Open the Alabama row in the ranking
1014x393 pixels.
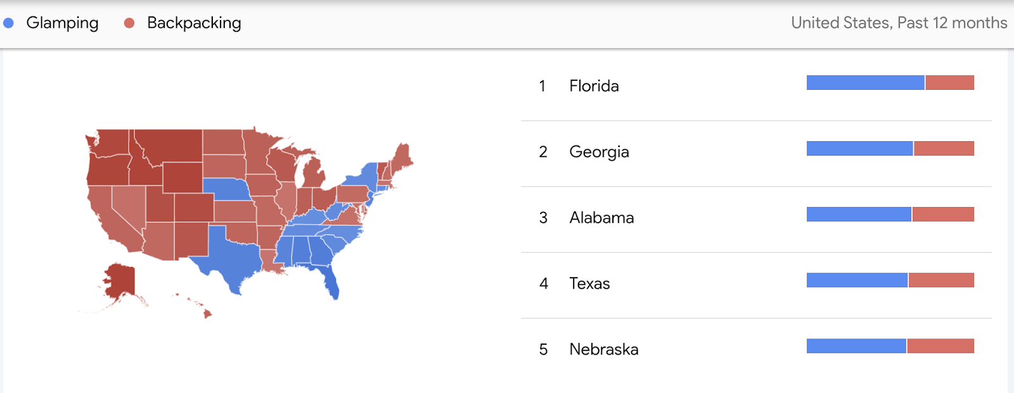pyautogui.click(x=756, y=218)
